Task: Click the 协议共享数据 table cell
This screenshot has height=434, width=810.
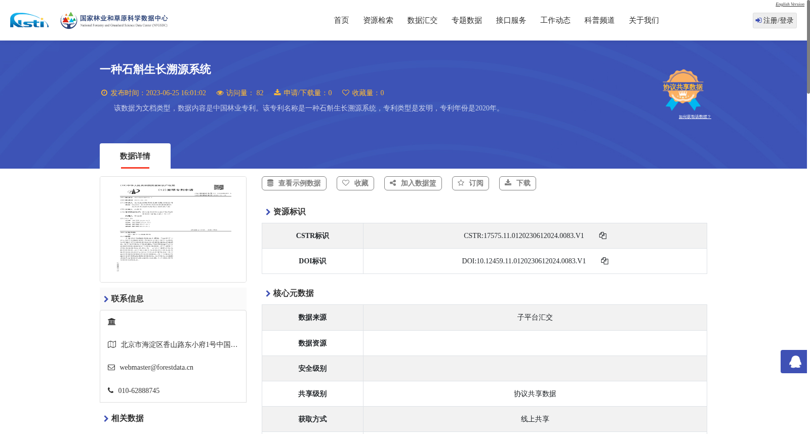Action: [x=535, y=394]
